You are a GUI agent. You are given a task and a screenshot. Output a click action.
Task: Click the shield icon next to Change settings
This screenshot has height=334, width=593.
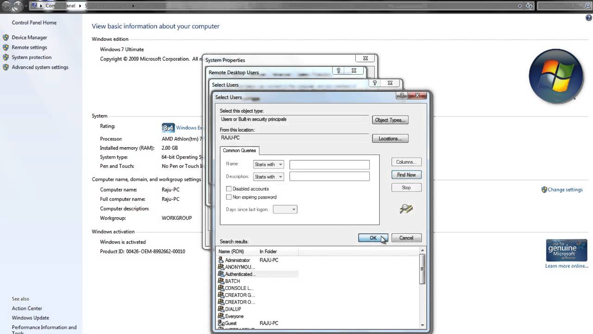tap(544, 190)
